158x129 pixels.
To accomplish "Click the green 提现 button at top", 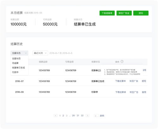I will tap(141, 13).
